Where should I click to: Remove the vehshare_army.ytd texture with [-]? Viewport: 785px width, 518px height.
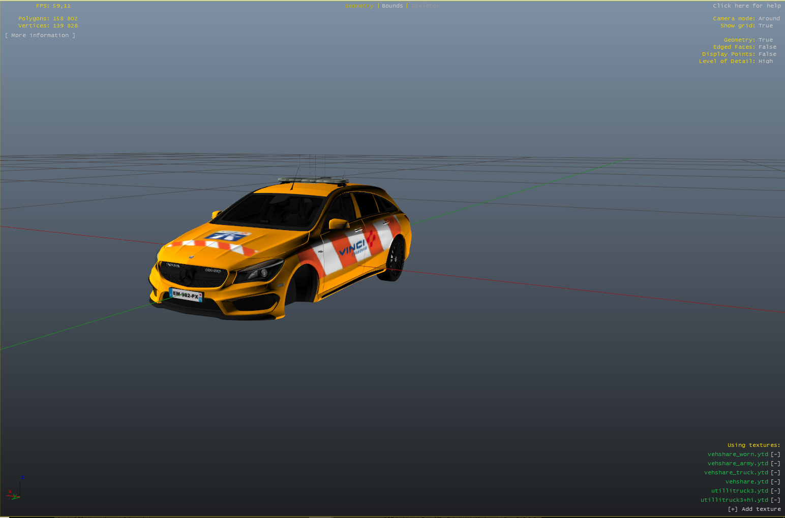[775, 464]
